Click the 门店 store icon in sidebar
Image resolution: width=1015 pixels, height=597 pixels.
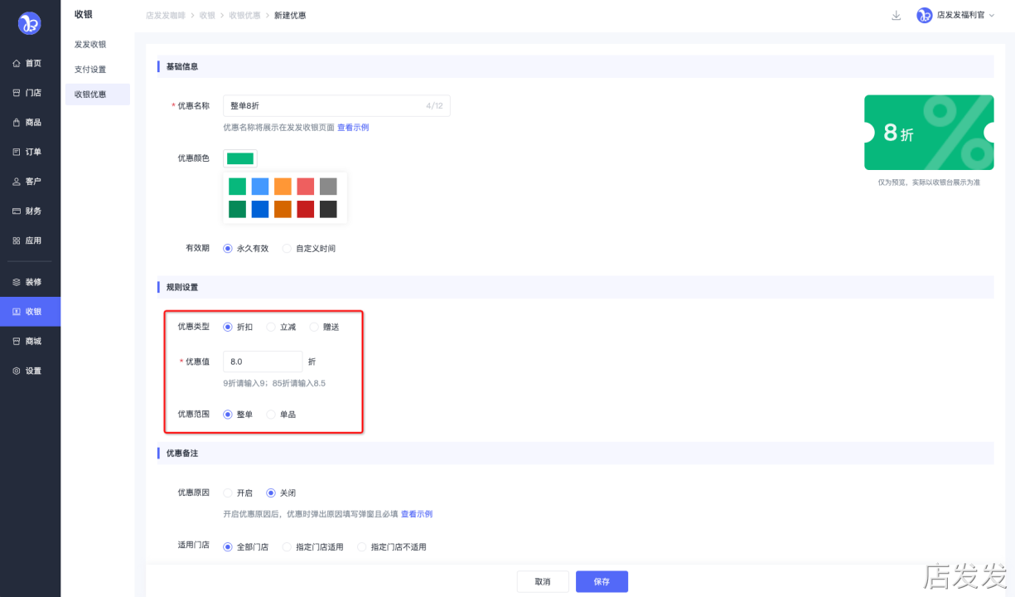click(x=17, y=93)
